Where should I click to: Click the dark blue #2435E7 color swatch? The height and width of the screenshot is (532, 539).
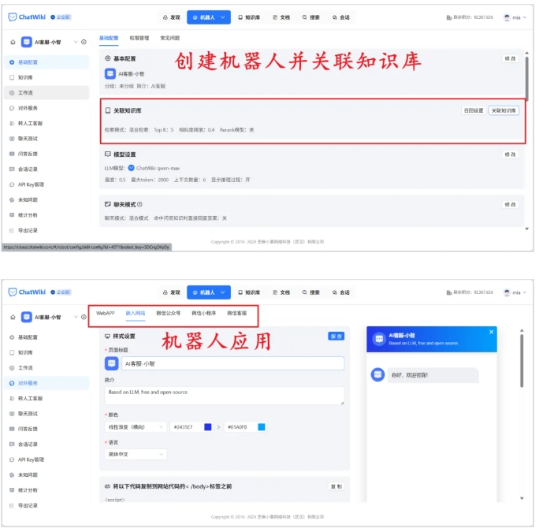[207, 426]
